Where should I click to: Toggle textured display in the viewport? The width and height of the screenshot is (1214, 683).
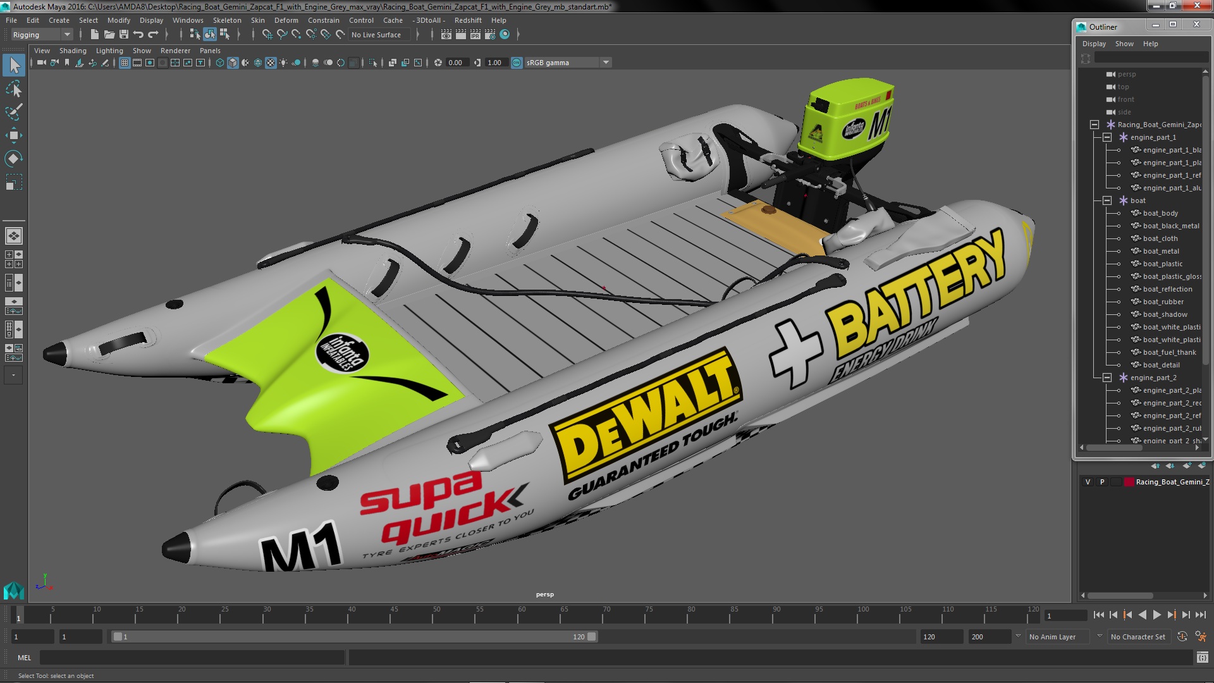[271, 63]
